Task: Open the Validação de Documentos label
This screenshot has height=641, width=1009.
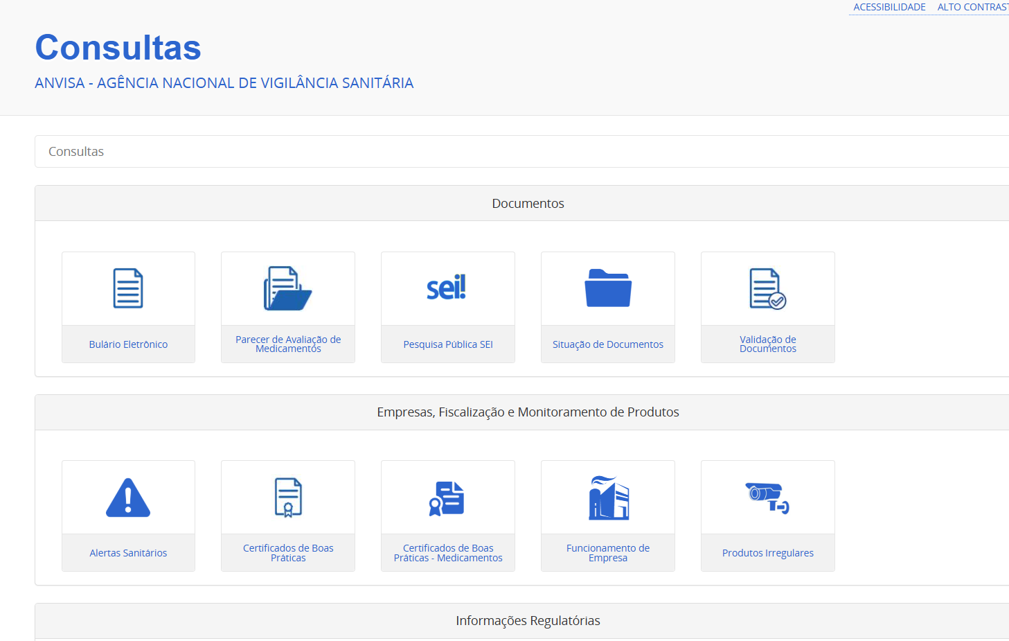Action: point(768,344)
